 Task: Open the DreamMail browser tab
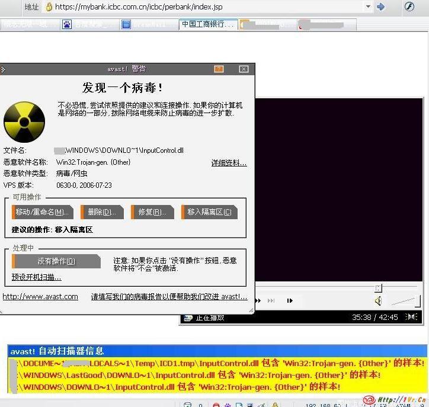(x=149, y=24)
